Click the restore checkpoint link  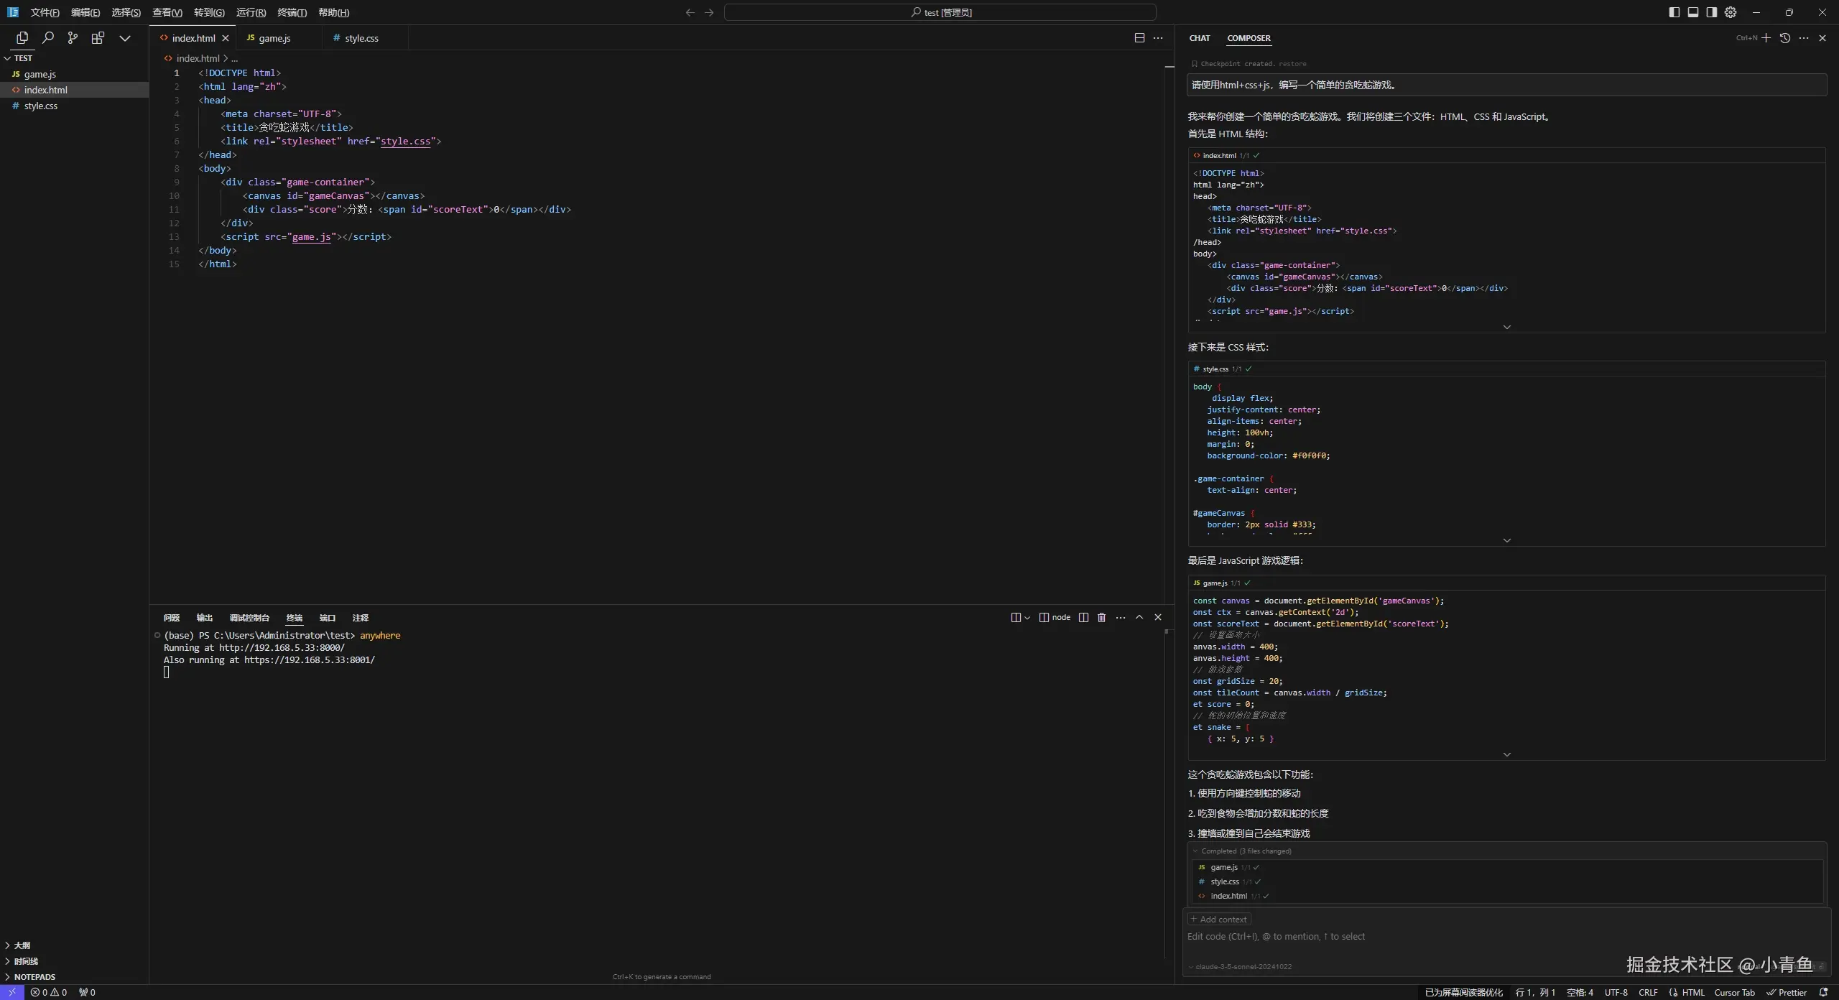coord(1292,64)
